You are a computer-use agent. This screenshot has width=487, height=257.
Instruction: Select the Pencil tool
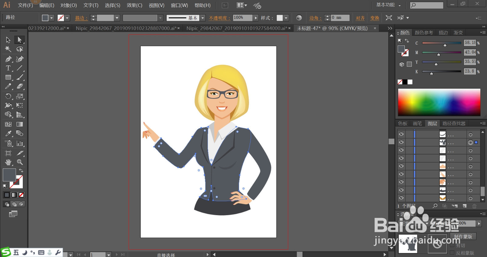coord(8,86)
